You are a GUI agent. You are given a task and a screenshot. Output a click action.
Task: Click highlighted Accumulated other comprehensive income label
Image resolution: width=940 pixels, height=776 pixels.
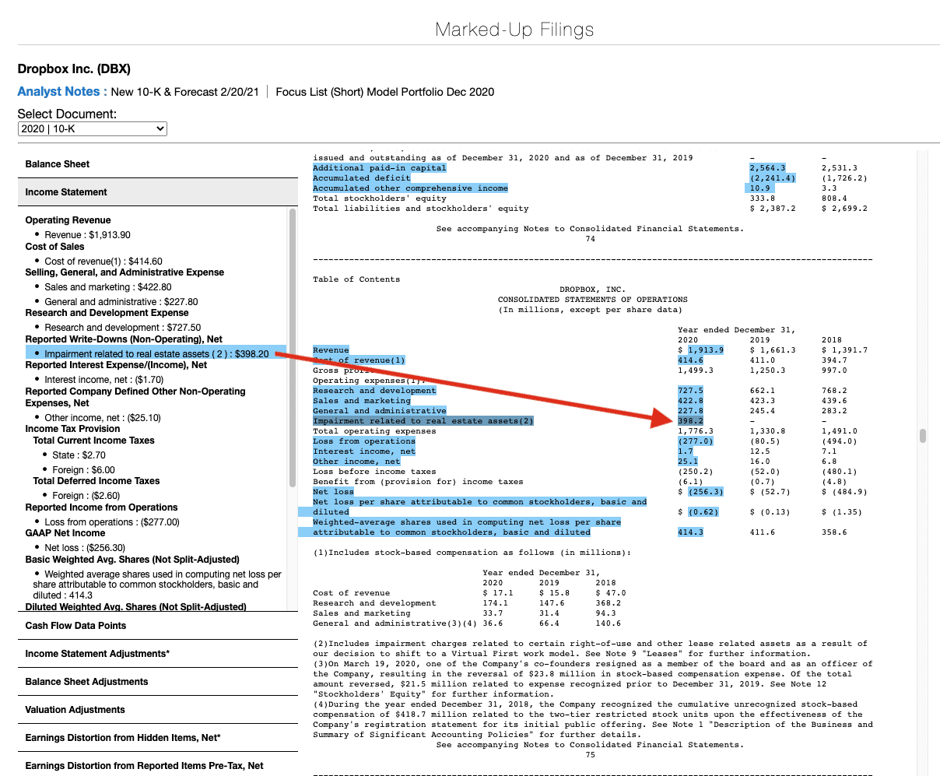click(410, 188)
